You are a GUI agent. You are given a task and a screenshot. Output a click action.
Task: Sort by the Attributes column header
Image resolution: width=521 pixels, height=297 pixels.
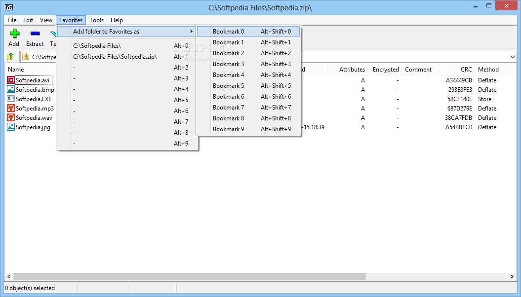[352, 70]
